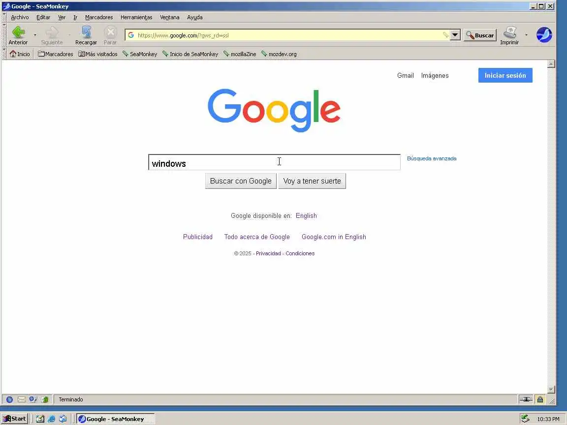
Task: Click the feed tag icon in address bar
Action: [445, 35]
